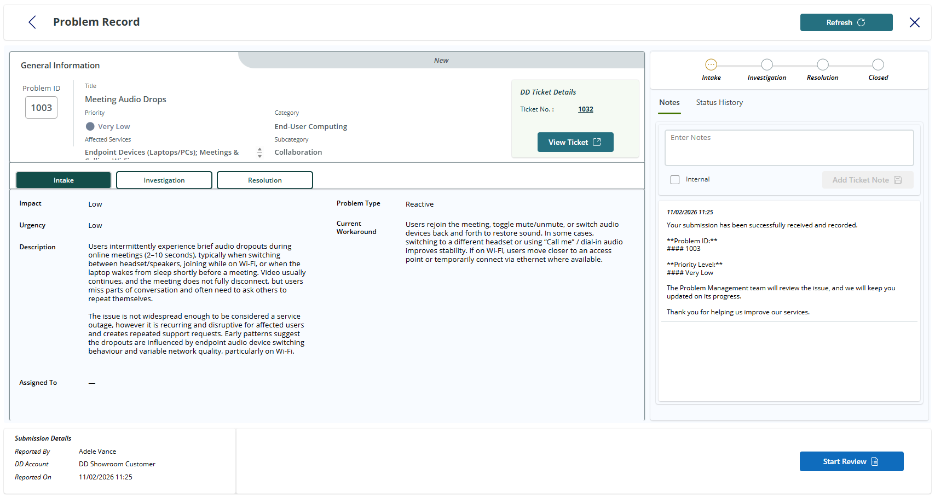Click the DD Ticket Details card heading
935x498 pixels.
pos(548,92)
